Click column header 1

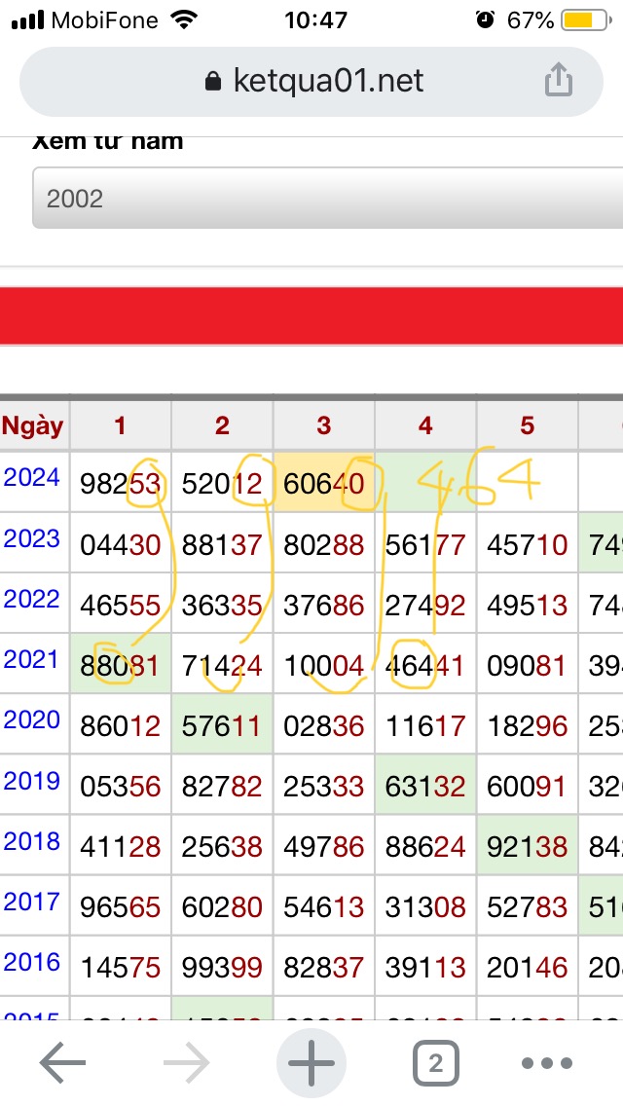(x=120, y=426)
